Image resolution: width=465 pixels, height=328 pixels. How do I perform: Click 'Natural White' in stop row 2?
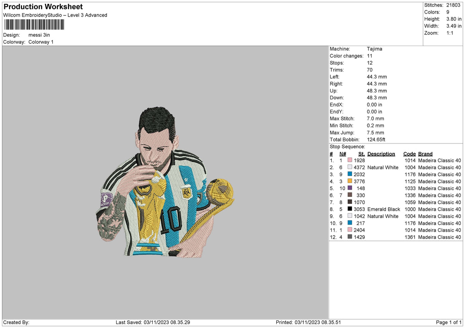[x=383, y=167]
